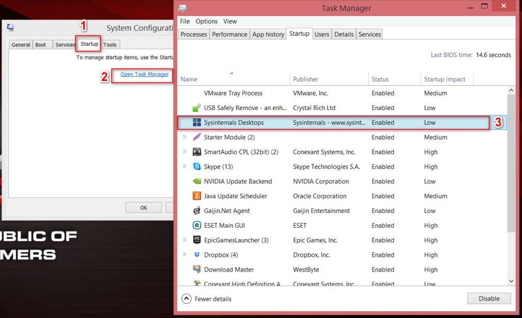The width and height of the screenshot is (522, 318).
Task: Open the View menu in Task Manager
Action: coord(230,21)
